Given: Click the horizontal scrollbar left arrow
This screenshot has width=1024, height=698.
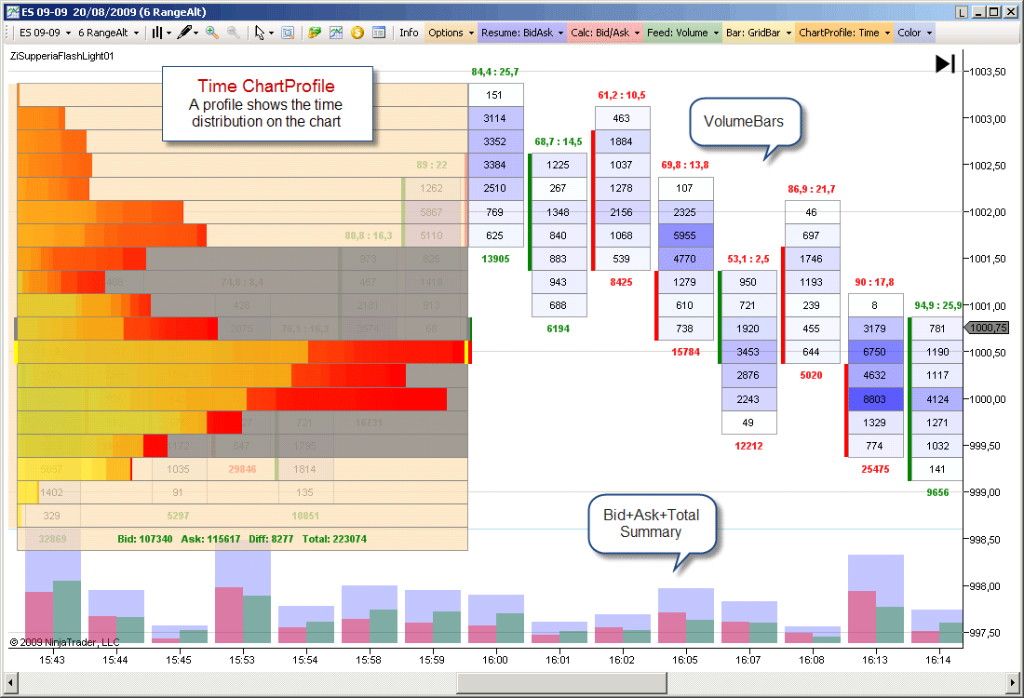Looking at the screenshot, I should point(10,683).
